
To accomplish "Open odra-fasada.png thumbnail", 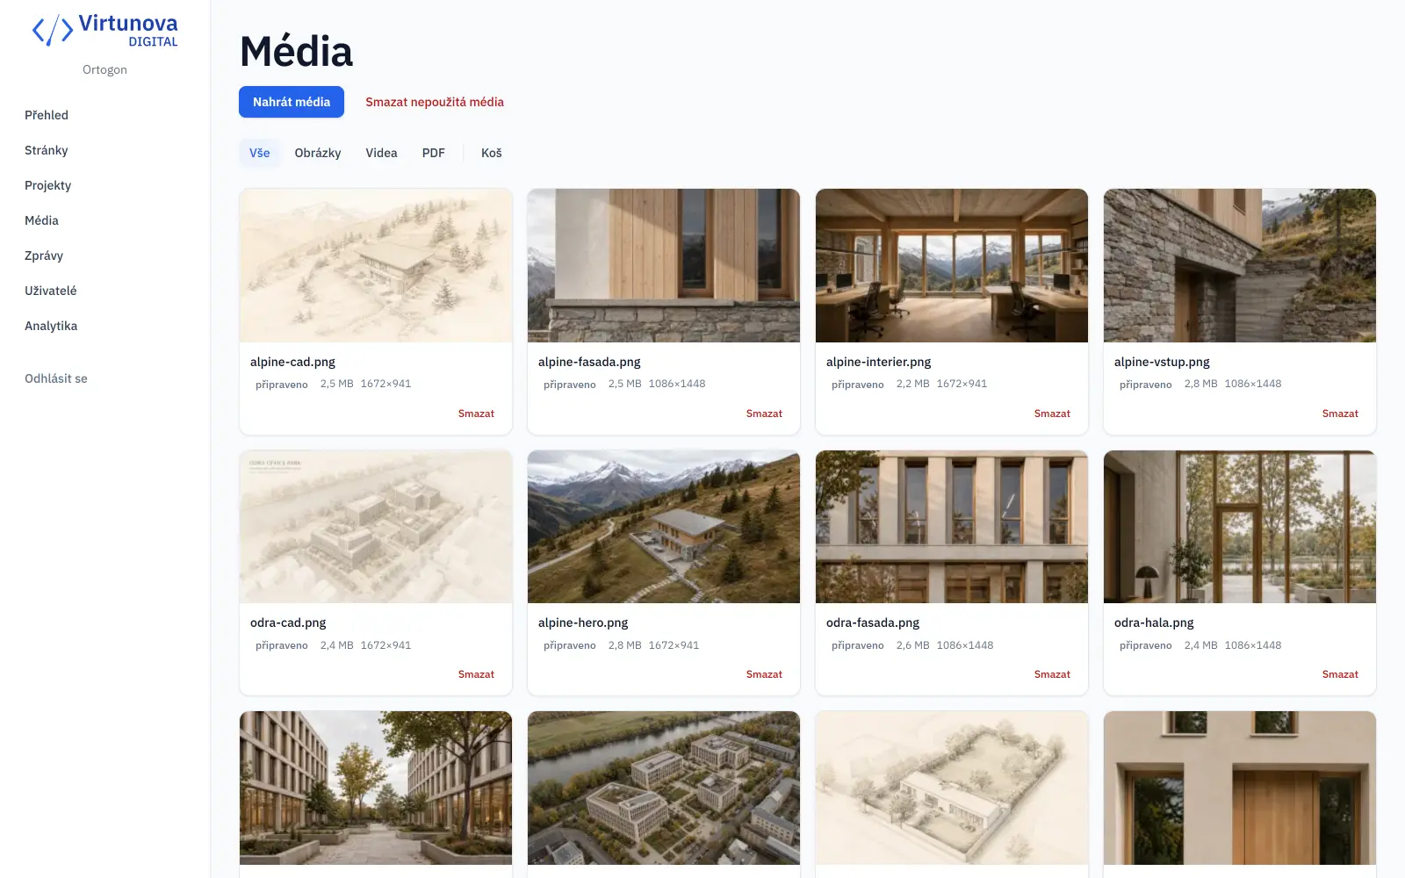I will point(952,527).
